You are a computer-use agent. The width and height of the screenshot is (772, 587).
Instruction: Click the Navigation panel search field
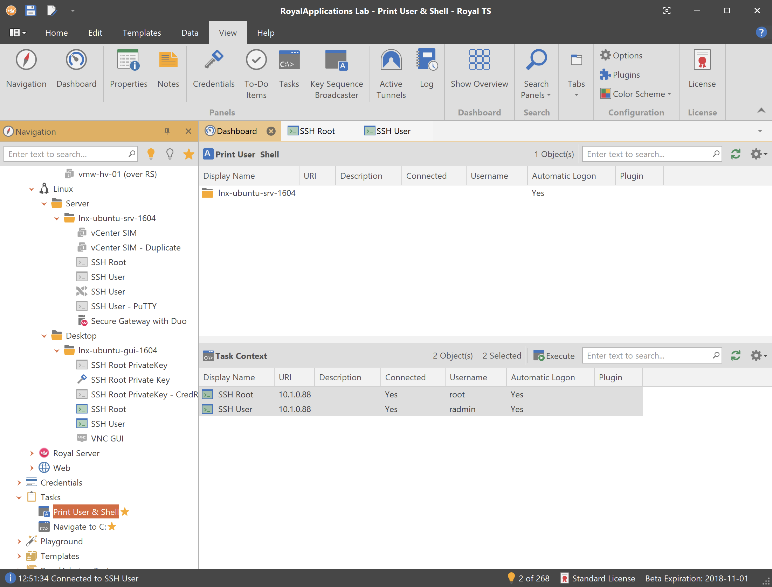67,154
